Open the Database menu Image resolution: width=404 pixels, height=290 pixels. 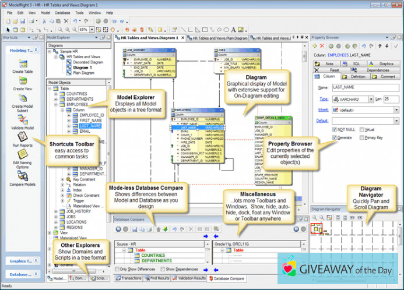[62, 12]
